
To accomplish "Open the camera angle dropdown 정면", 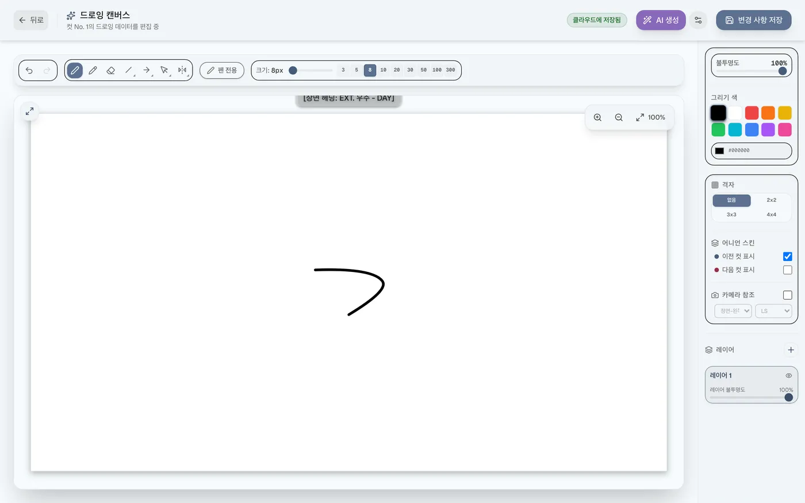I will click(x=733, y=311).
